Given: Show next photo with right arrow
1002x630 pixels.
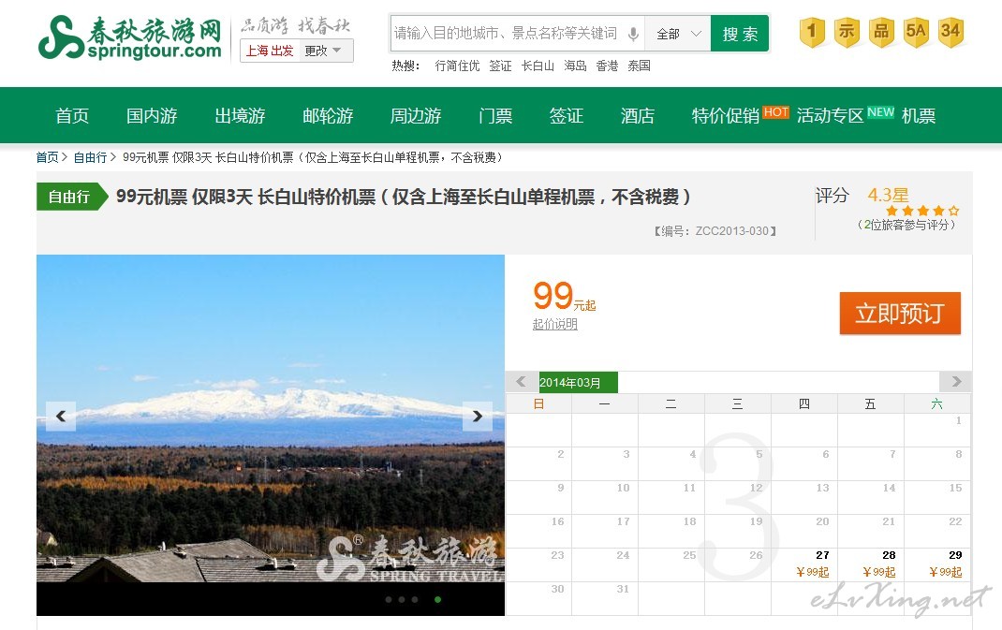Looking at the screenshot, I should [x=478, y=416].
